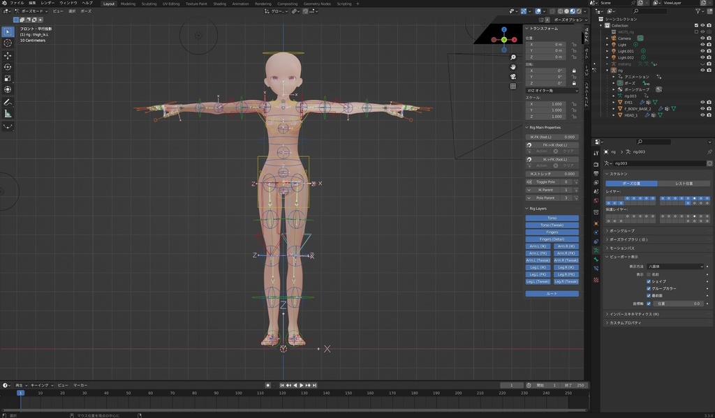The image size is (715, 418).
Task: Toggle the Torso rig layer button
Action: (x=552, y=218)
